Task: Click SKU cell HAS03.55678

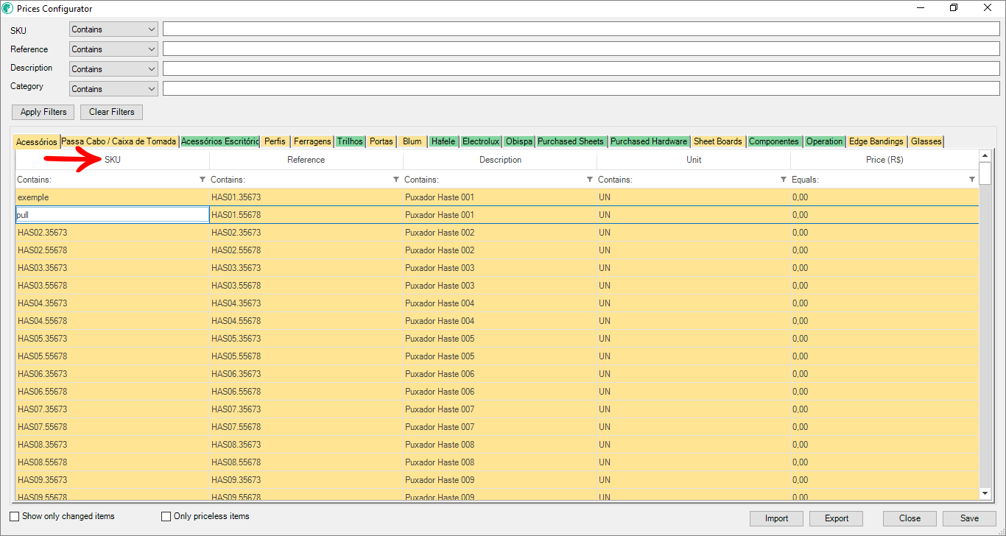Action: point(113,286)
